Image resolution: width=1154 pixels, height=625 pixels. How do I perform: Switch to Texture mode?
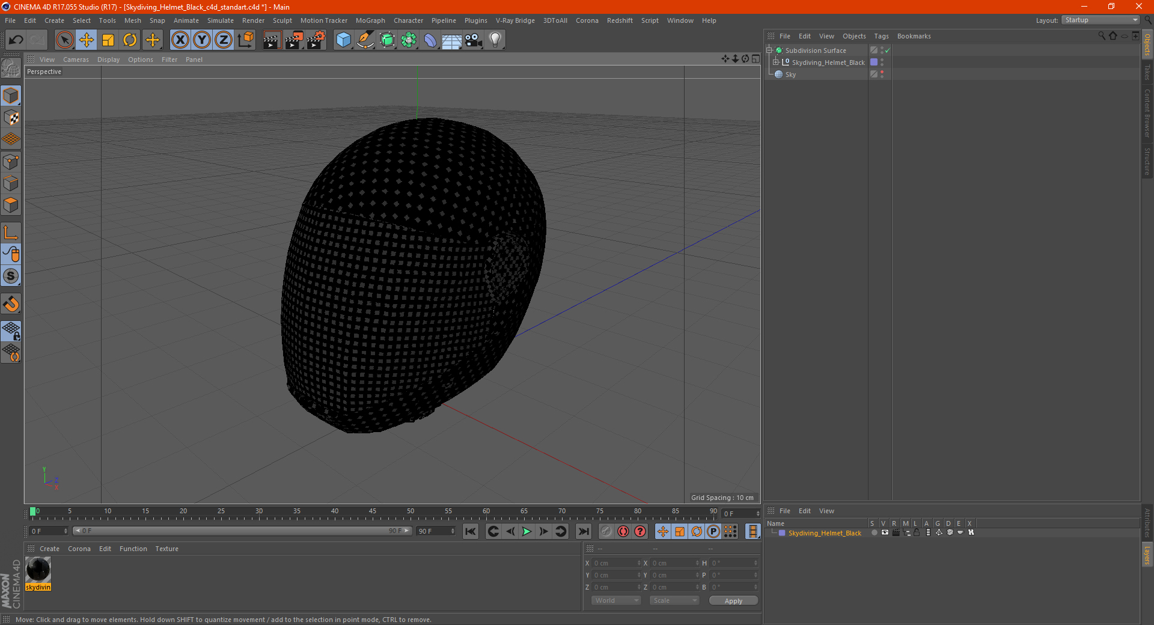coord(11,118)
